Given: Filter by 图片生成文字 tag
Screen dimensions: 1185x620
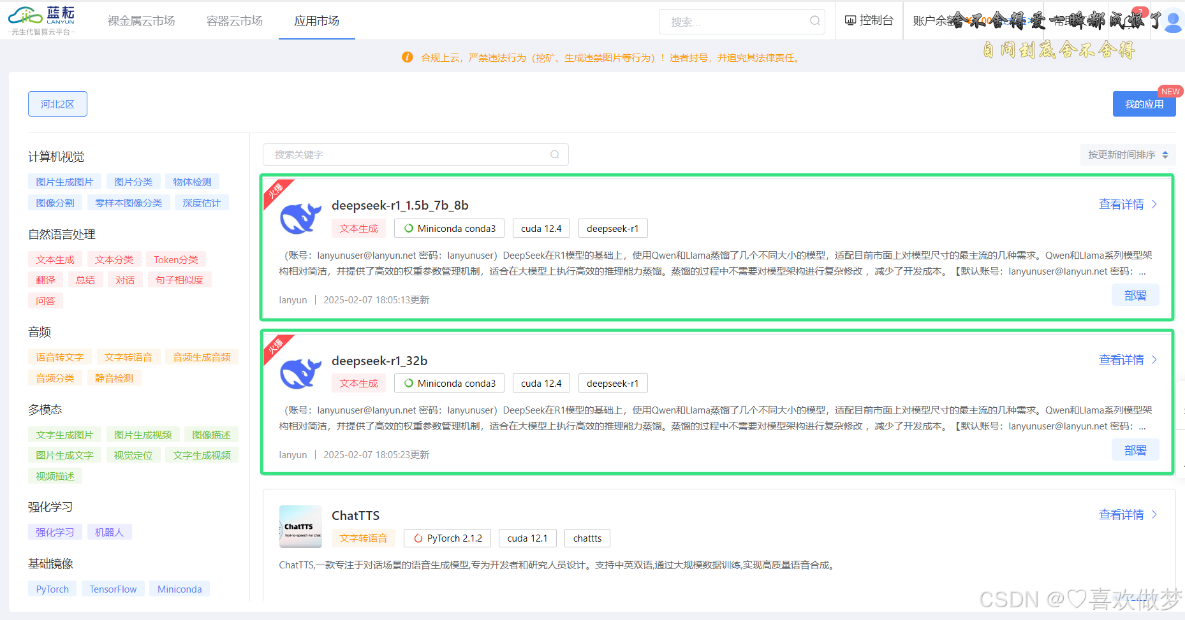Looking at the screenshot, I should pos(64,456).
